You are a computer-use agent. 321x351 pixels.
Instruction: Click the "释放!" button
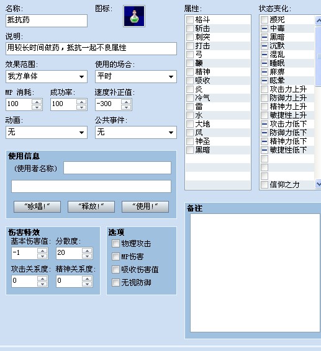click(91, 207)
